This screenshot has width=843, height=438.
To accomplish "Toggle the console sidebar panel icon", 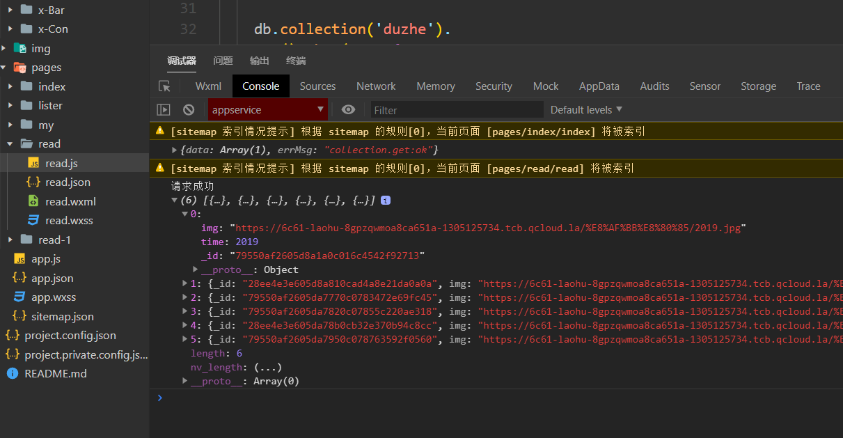I will pyautogui.click(x=164, y=109).
